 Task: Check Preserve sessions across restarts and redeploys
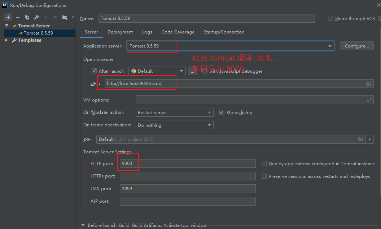pos(264,176)
